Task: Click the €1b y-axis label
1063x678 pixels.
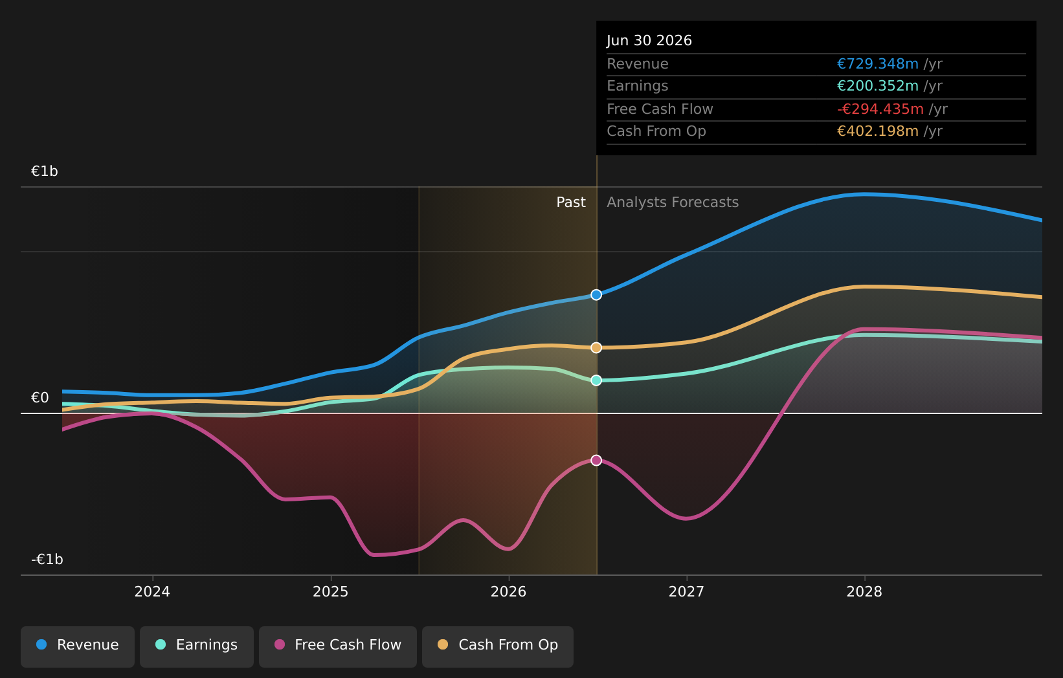Action: point(45,171)
